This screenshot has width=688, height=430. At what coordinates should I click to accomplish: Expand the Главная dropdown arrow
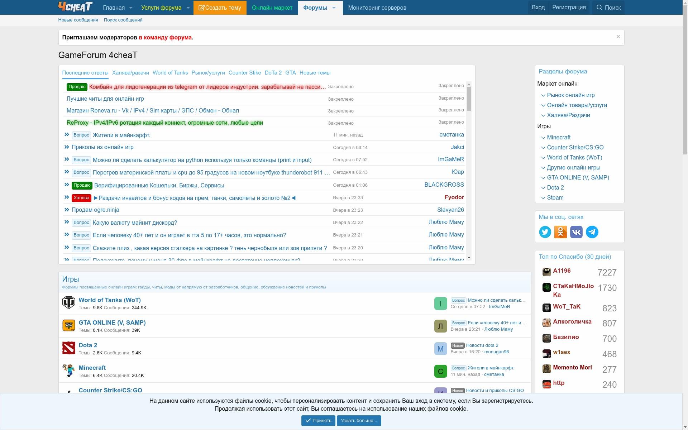(131, 8)
